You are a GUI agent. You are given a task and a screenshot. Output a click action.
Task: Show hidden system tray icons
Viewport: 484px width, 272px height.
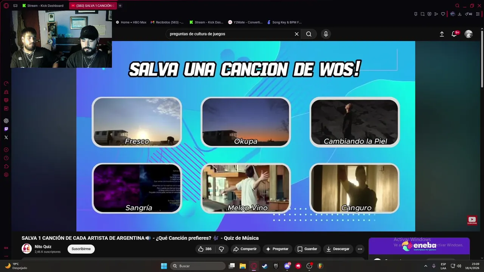[x=426, y=266]
